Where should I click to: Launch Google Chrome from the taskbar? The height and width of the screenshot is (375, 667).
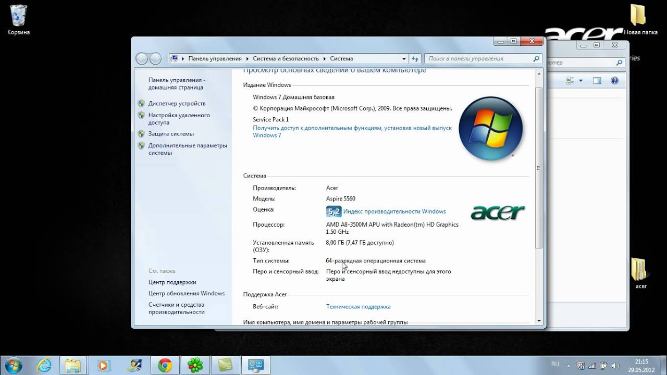tap(165, 366)
